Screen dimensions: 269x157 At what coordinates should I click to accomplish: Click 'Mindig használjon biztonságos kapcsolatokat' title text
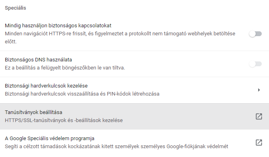[x=58, y=26]
